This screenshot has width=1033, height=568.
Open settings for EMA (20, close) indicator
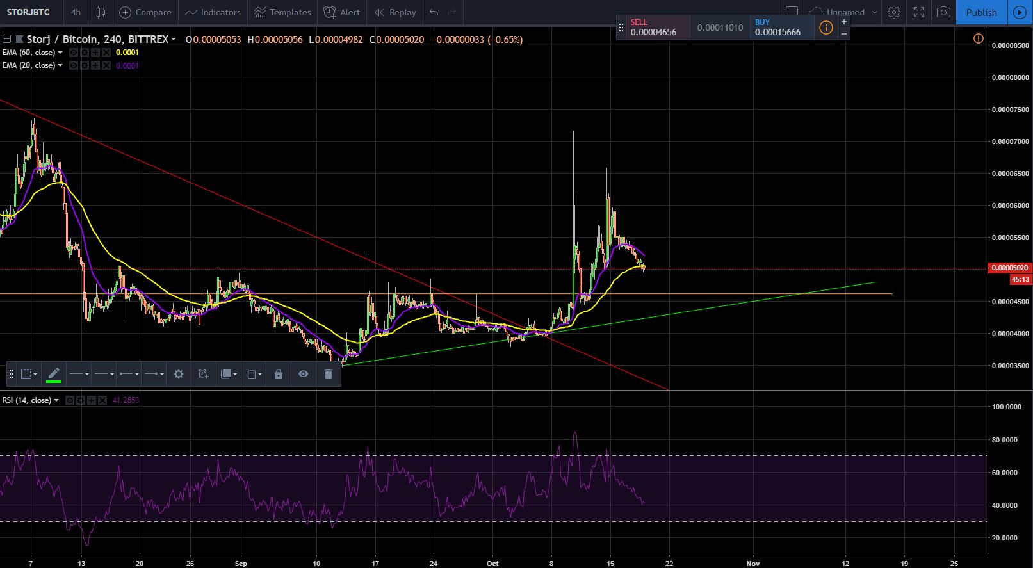tap(85, 65)
